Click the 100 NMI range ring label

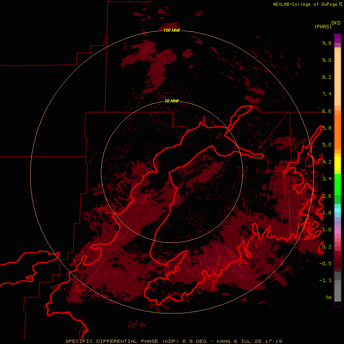(172, 30)
